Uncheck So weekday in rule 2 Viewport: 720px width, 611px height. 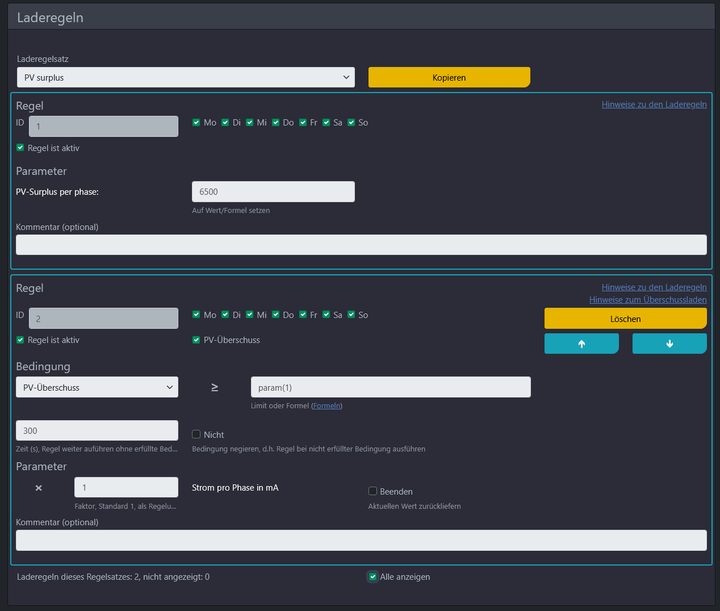351,315
